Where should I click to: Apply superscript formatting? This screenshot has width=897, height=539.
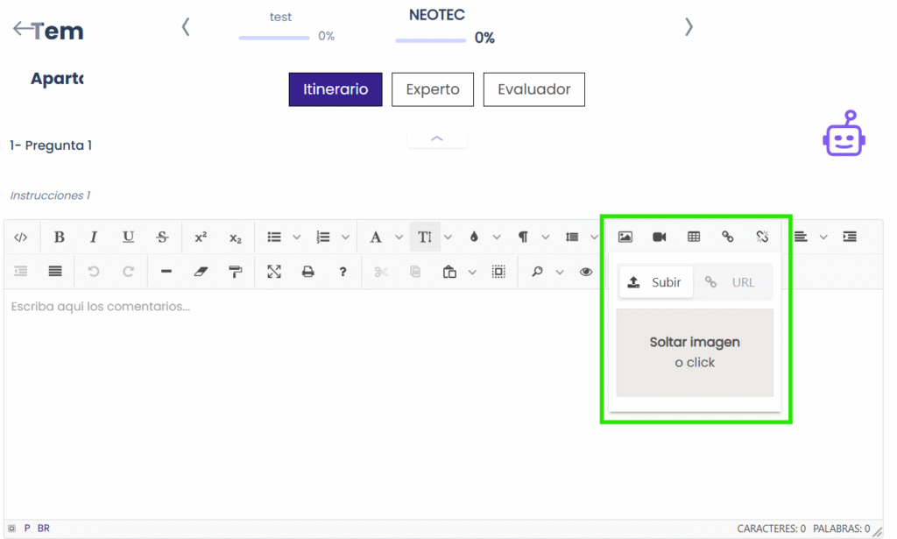(x=201, y=237)
